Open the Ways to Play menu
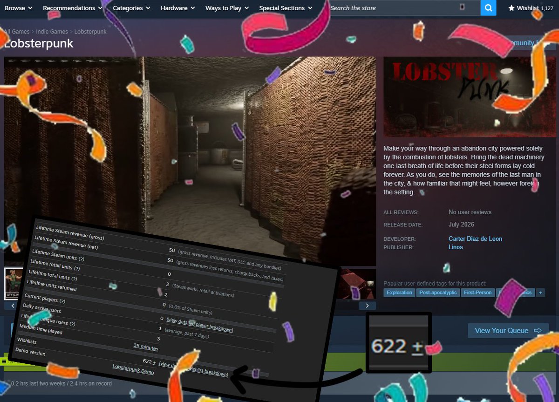Viewport: 559px width, 402px height. tap(227, 8)
